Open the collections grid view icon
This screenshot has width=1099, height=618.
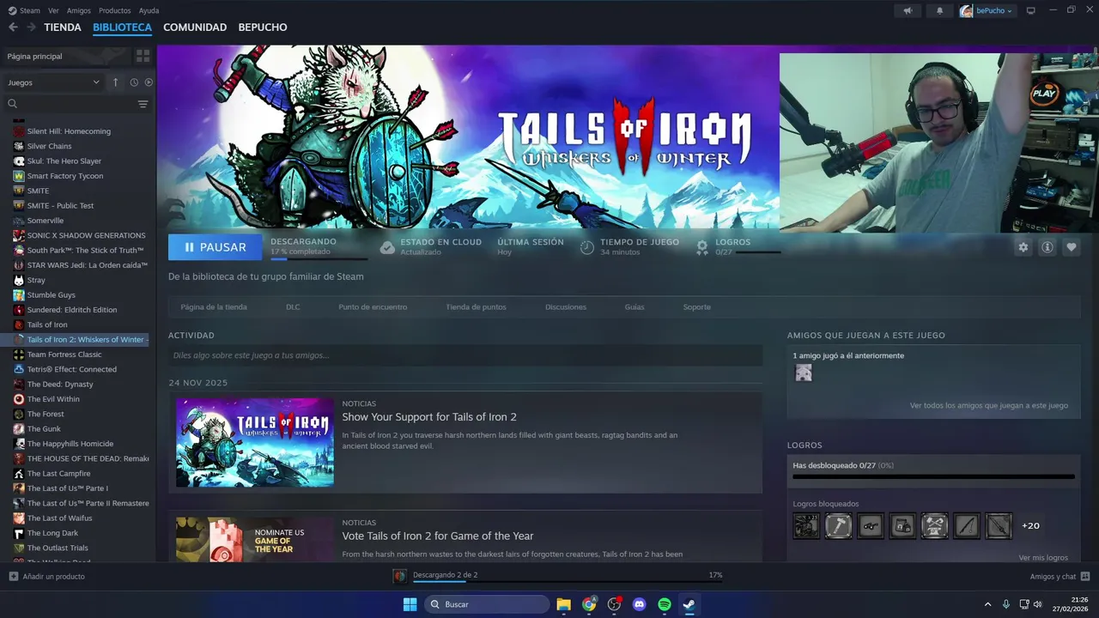coord(143,56)
